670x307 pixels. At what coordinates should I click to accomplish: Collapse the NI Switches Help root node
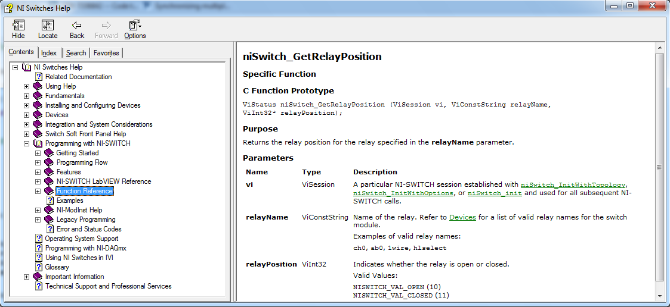[x=16, y=67]
